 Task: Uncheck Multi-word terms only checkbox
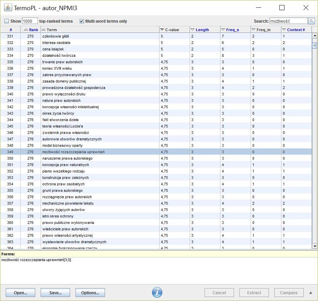pos(82,21)
